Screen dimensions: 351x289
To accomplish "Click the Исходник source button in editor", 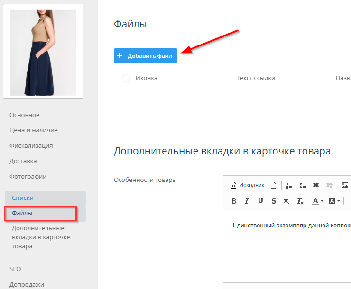I will click(x=247, y=185).
